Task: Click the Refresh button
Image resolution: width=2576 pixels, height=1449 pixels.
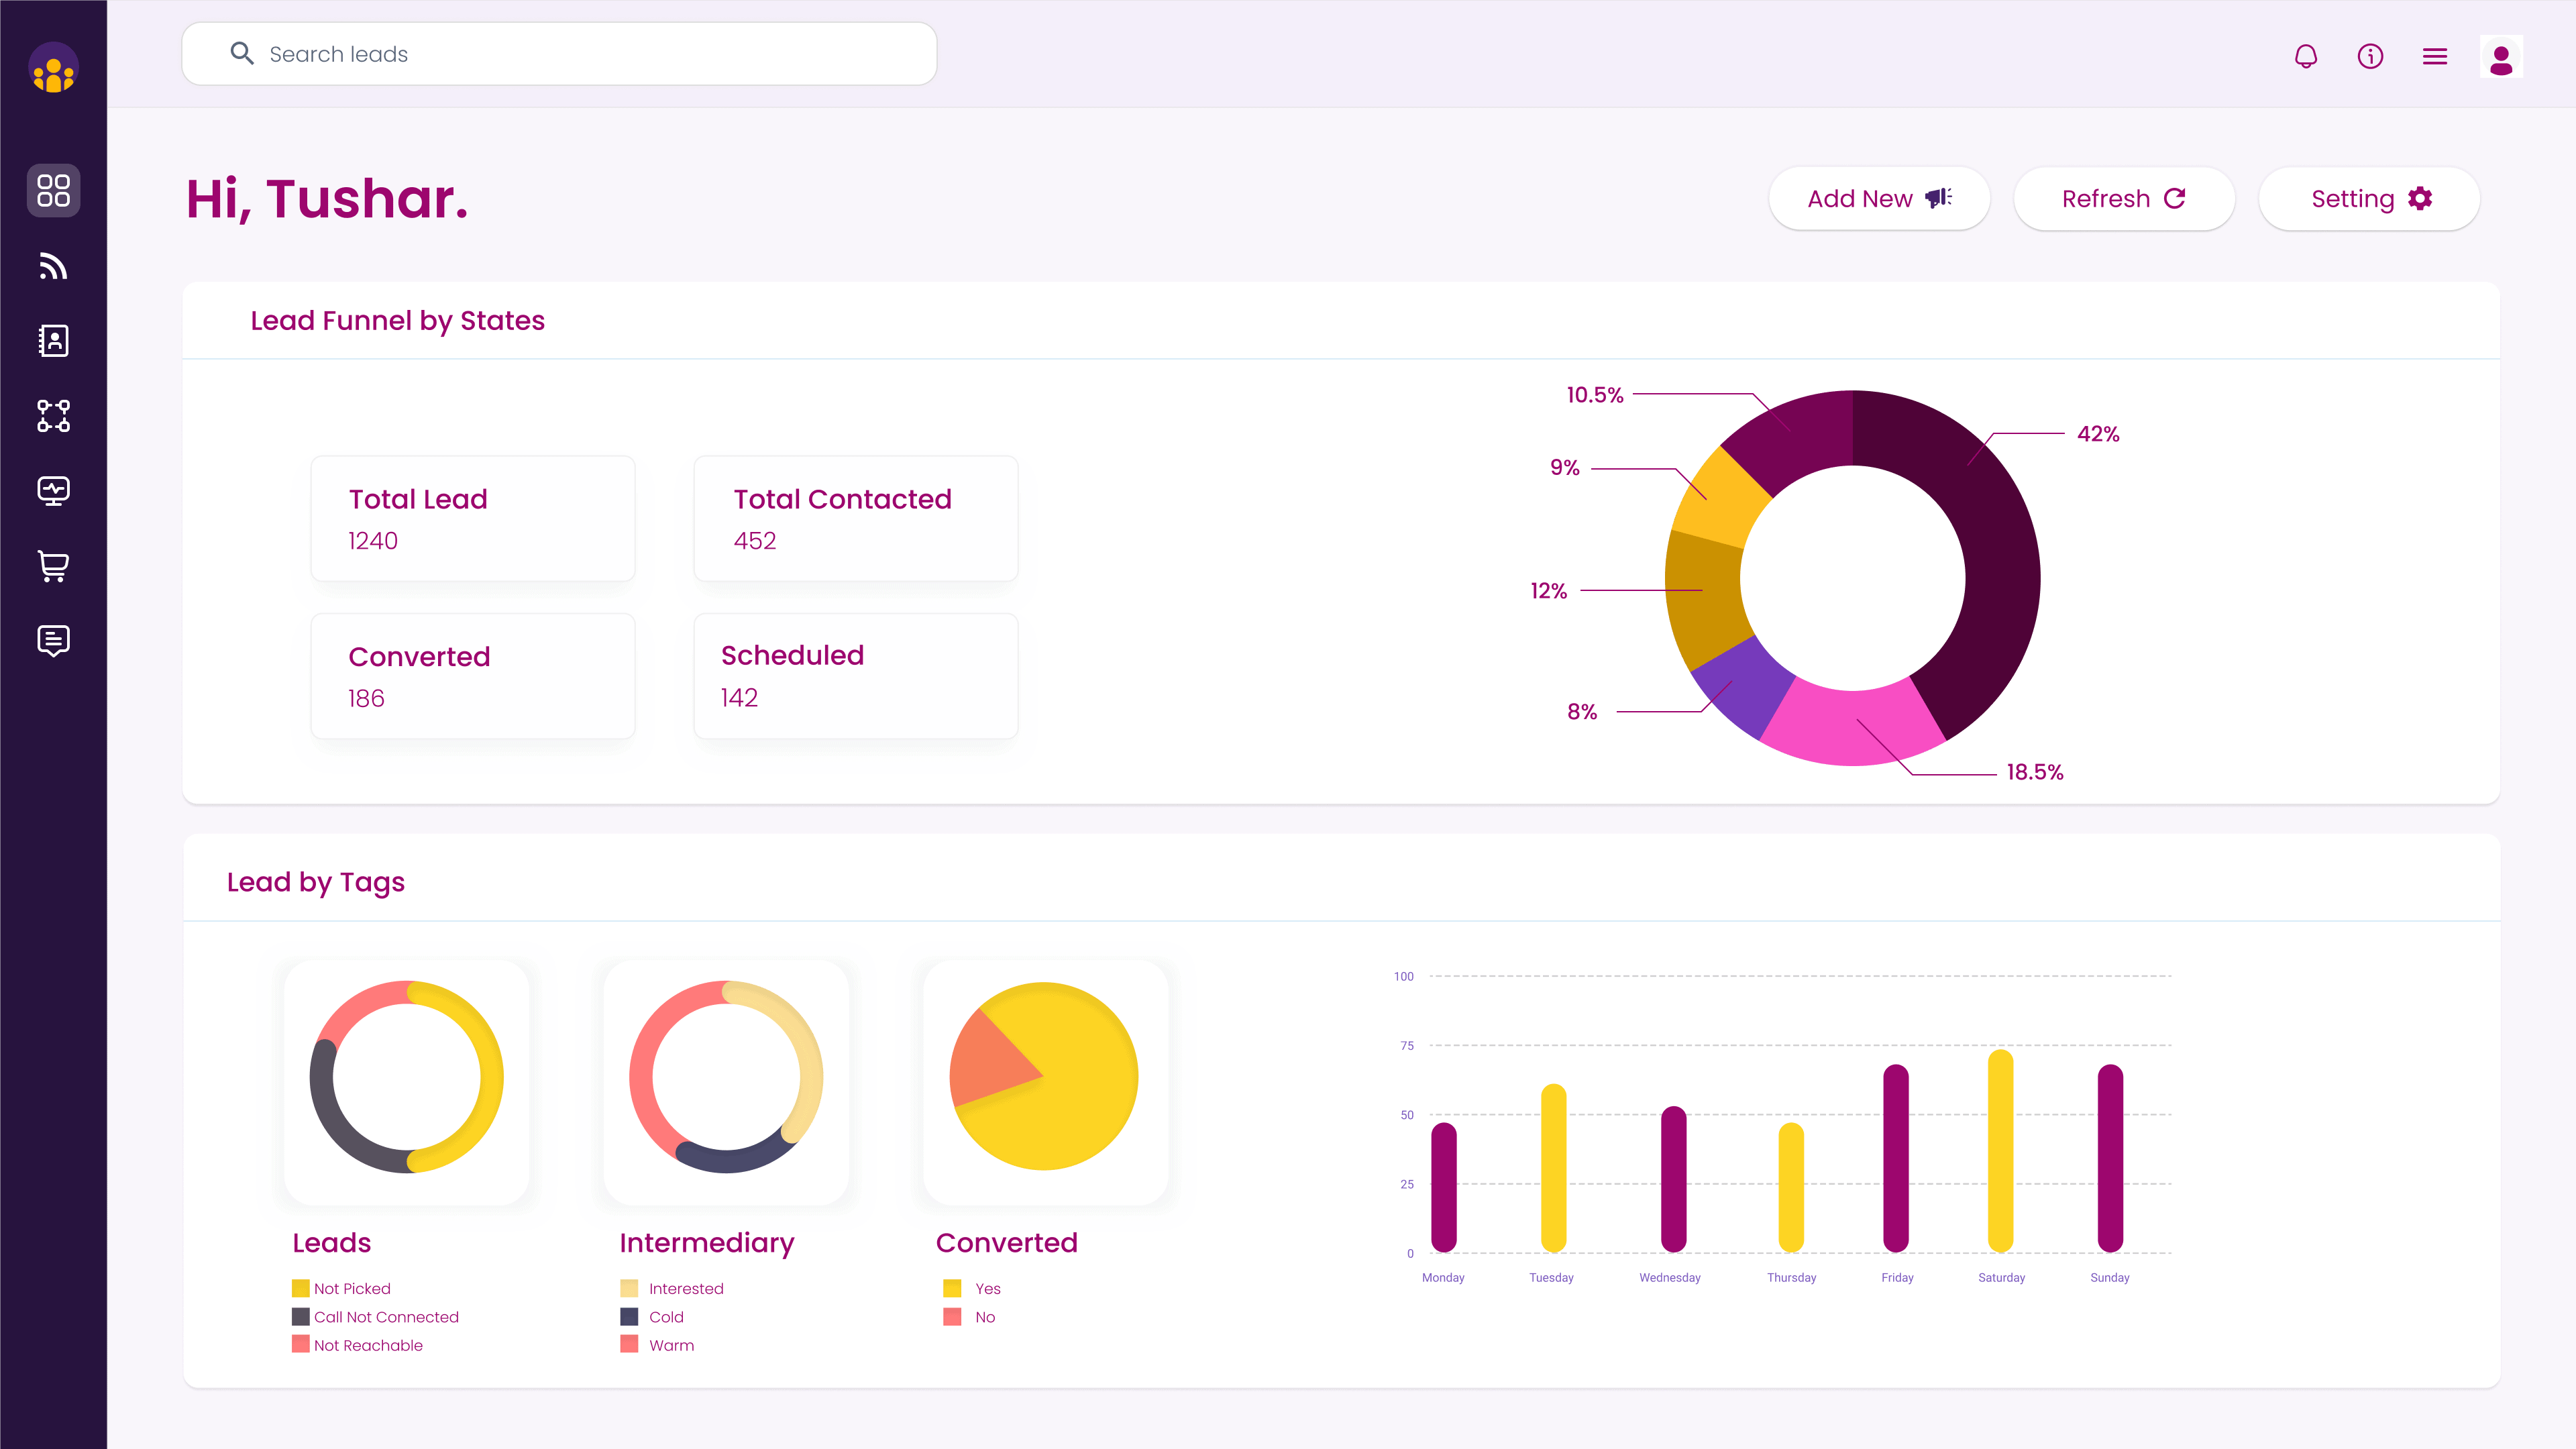Action: coord(2124,199)
